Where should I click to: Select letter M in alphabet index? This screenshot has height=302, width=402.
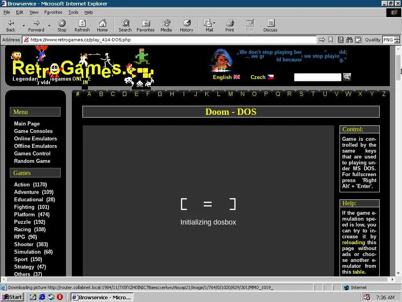tap(230, 94)
